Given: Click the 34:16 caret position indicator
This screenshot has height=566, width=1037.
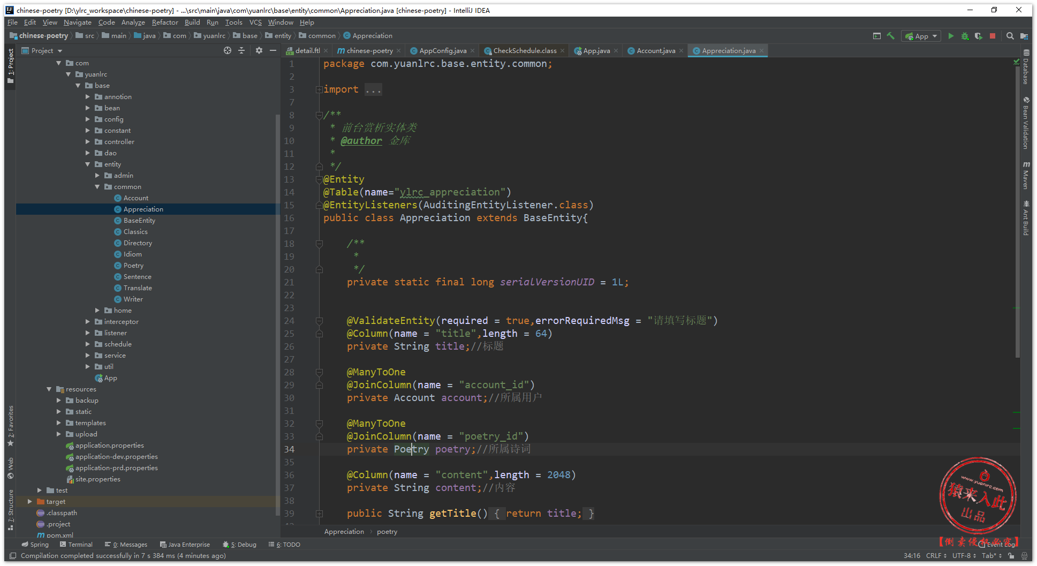Looking at the screenshot, I should [x=912, y=556].
